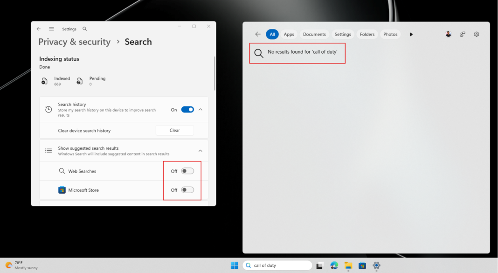Click the Settings window vertical scrollbar
The width and height of the screenshot is (498, 273).
(214, 73)
